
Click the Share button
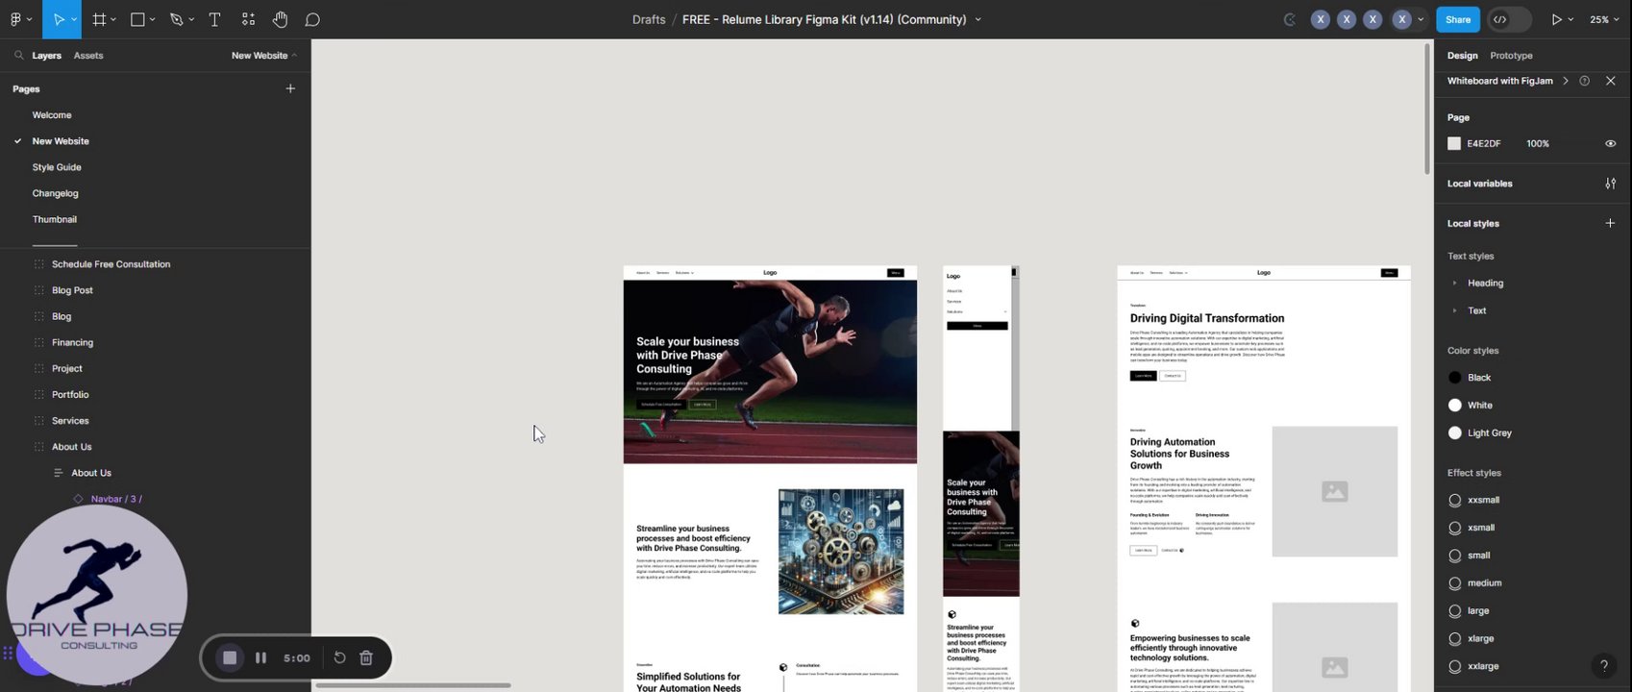click(1457, 19)
